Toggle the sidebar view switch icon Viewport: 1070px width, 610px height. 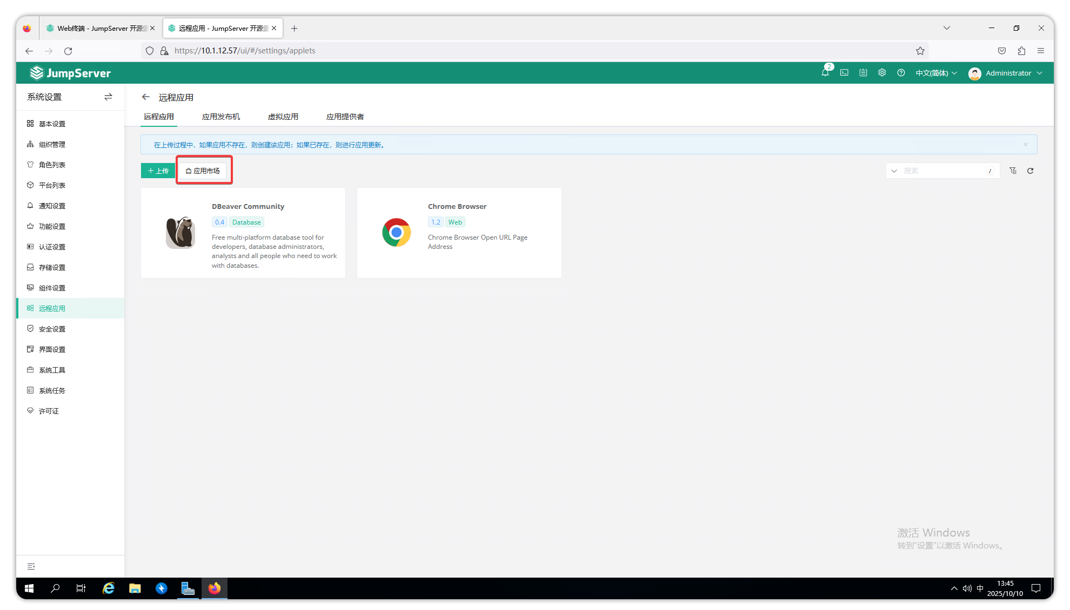[108, 97]
